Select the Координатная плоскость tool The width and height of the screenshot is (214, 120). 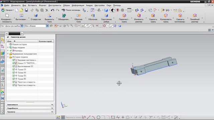[x=7, y=18]
